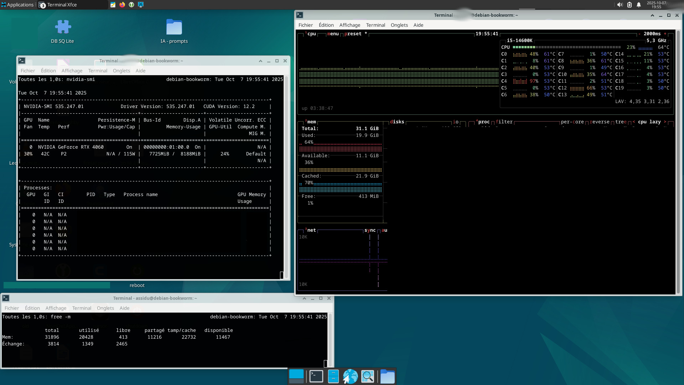Open the Applications menu
Screen dimensions: 684x385
17,5
